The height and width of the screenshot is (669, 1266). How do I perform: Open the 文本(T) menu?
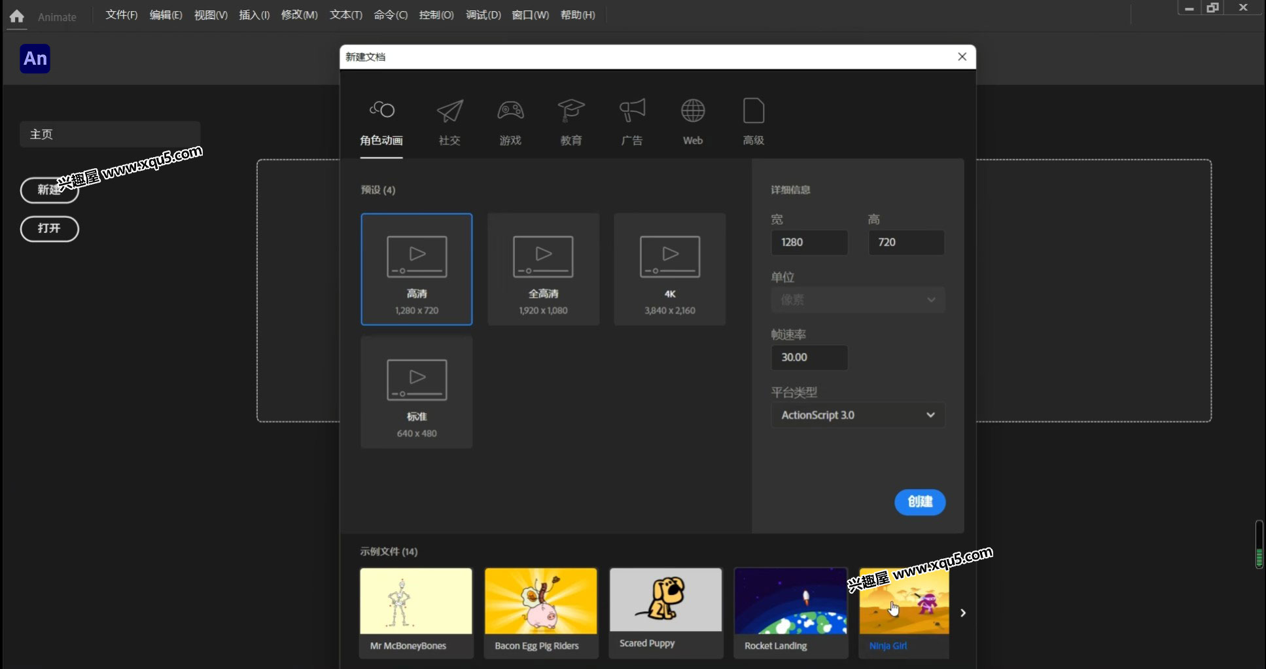346,14
